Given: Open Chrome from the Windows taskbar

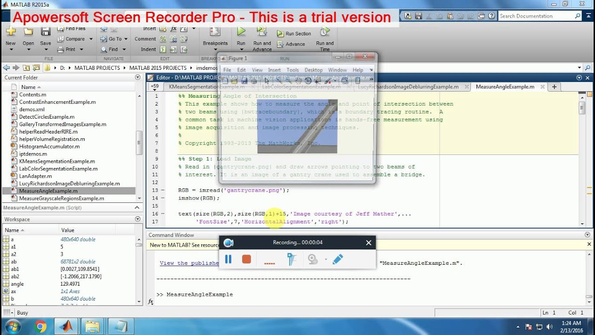Looking at the screenshot, I should coord(40,327).
